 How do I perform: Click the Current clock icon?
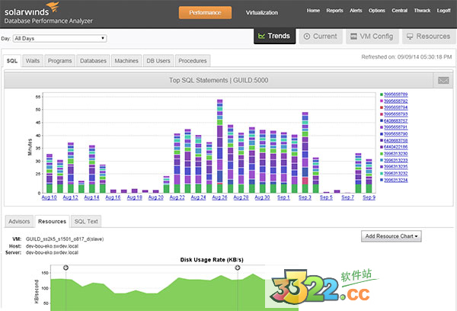(307, 36)
